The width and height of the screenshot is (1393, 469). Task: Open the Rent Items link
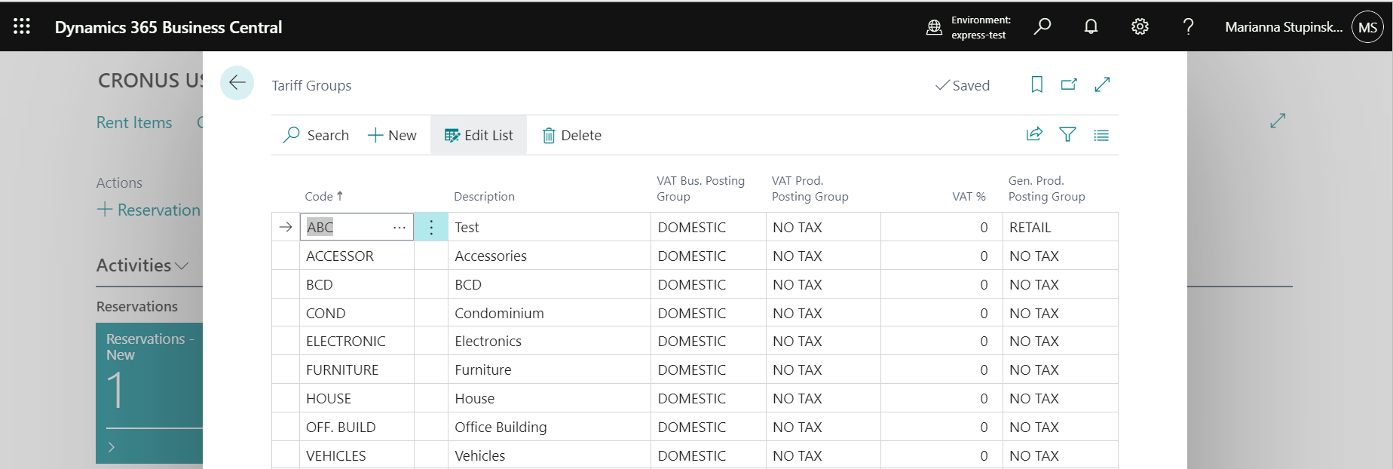tap(134, 122)
